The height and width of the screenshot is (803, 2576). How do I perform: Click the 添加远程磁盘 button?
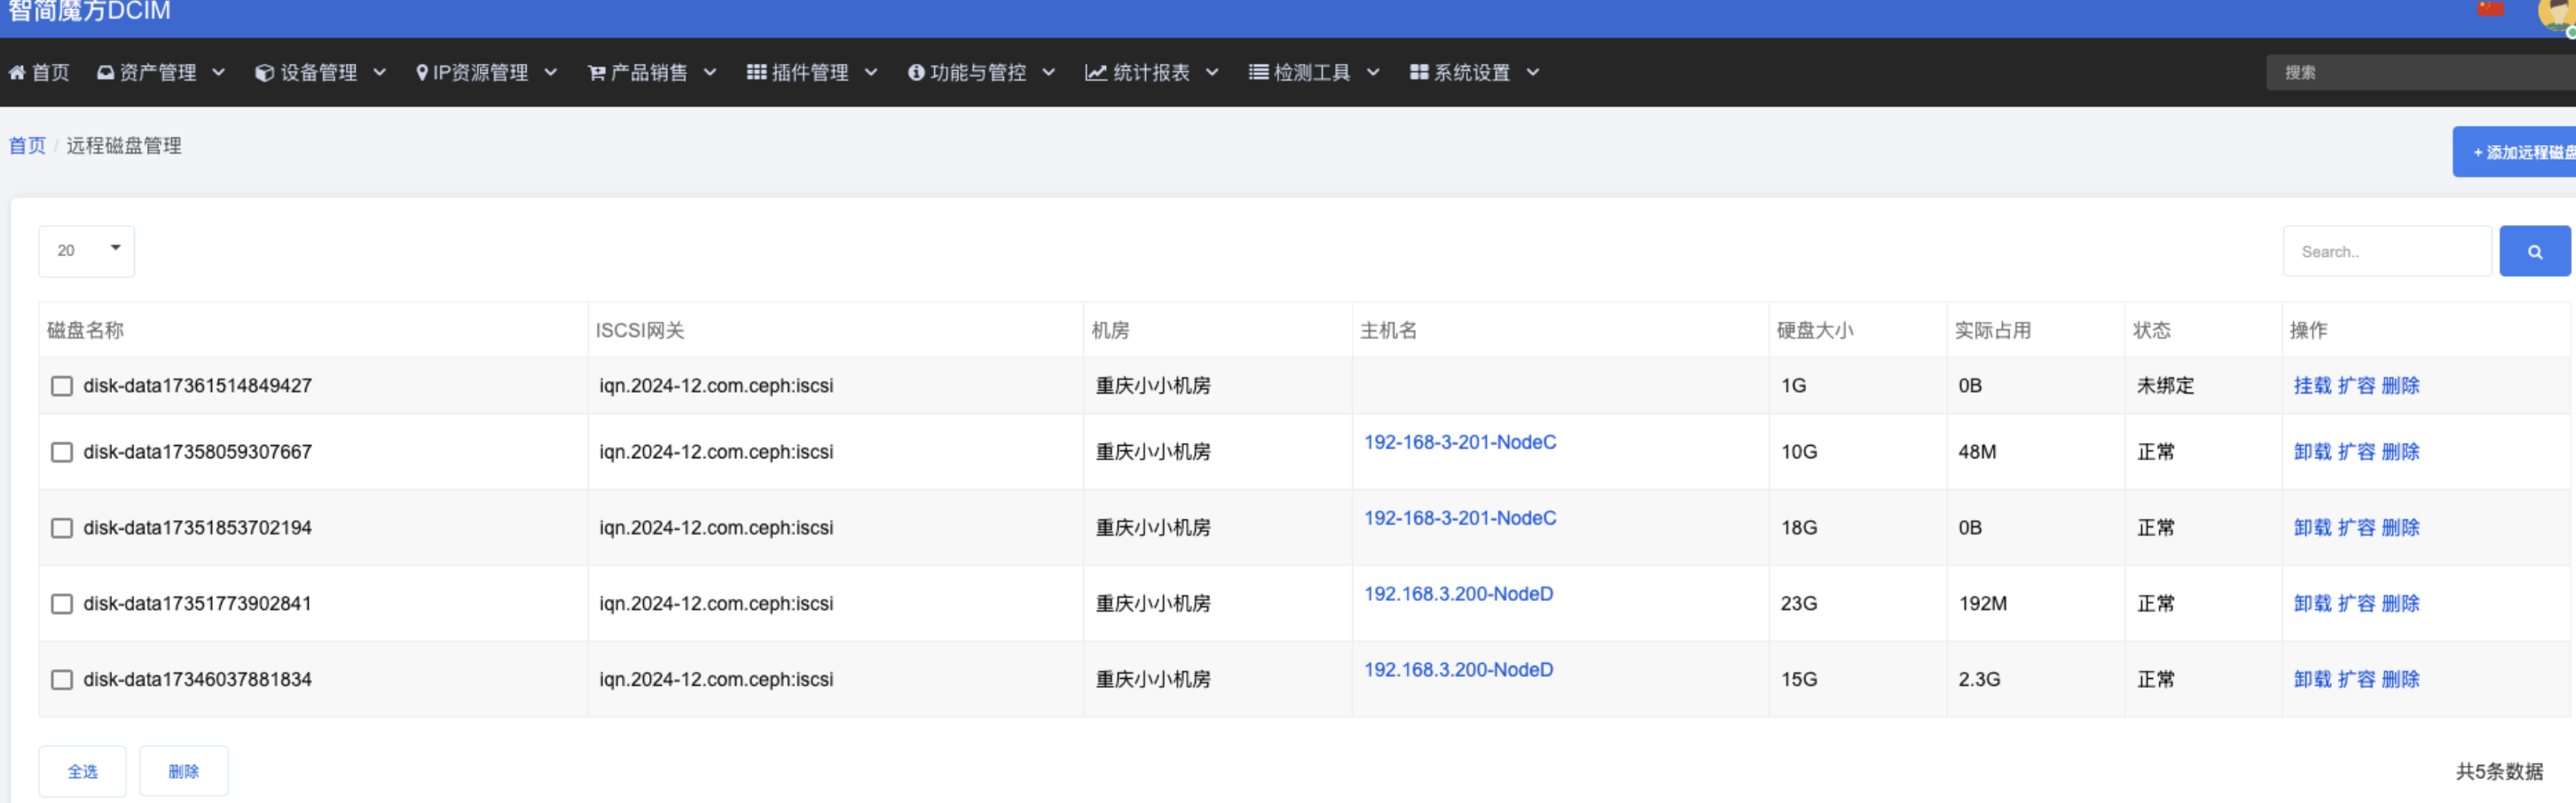click(2514, 152)
